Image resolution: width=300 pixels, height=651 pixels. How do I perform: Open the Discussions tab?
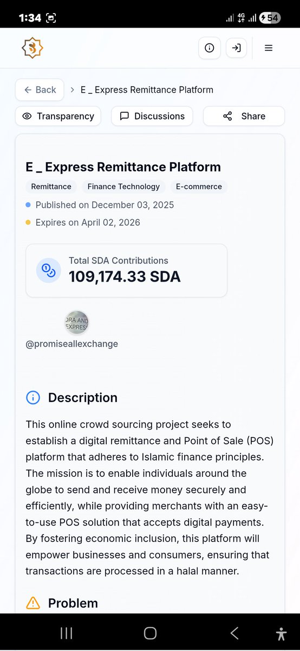152,116
